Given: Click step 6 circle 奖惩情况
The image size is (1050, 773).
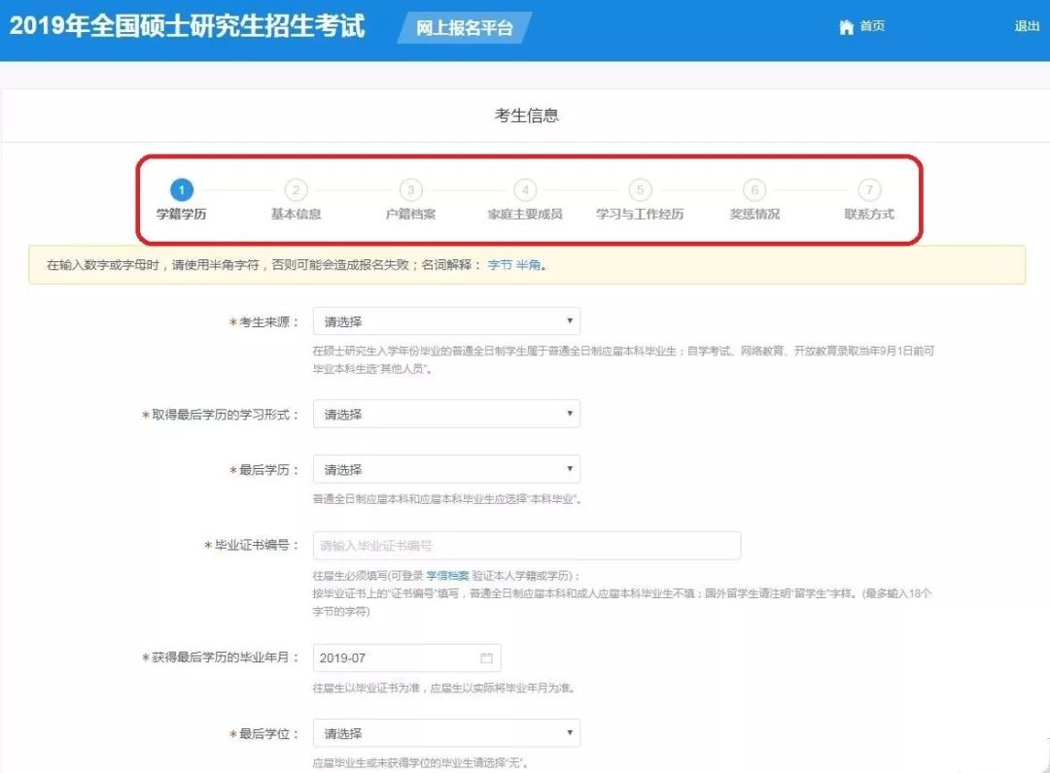Looking at the screenshot, I should (754, 190).
